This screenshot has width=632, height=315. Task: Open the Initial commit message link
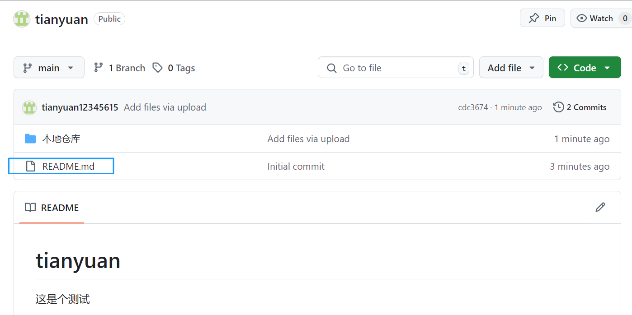(x=296, y=167)
